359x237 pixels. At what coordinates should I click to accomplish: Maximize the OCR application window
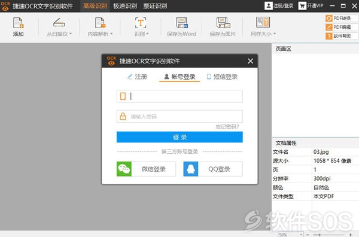[343, 6]
